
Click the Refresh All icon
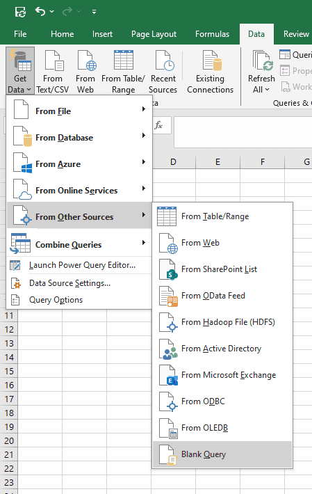pyautogui.click(x=262, y=61)
